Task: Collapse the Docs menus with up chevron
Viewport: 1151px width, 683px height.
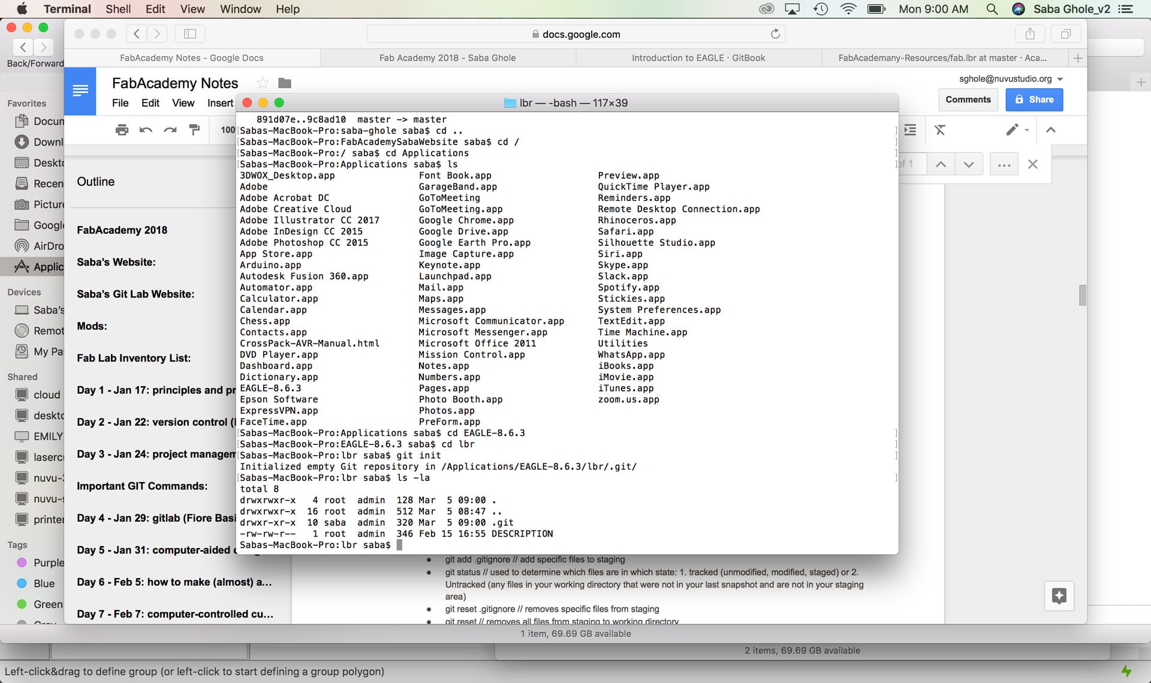Action: point(1051,130)
